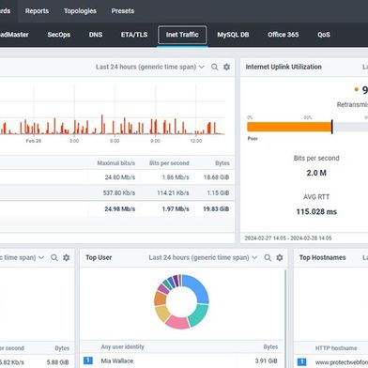Click the 2.0 M bits per second value
The image size is (368, 368).
point(316,173)
